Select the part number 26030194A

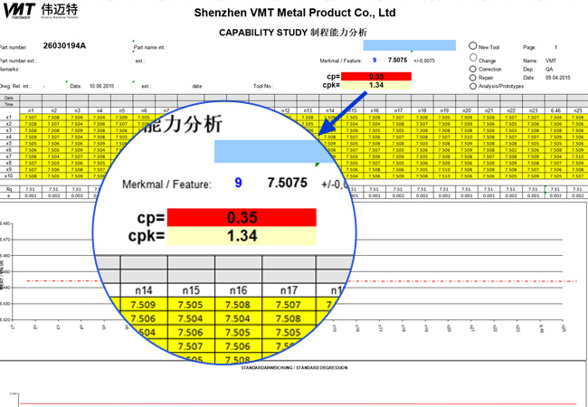(x=64, y=46)
